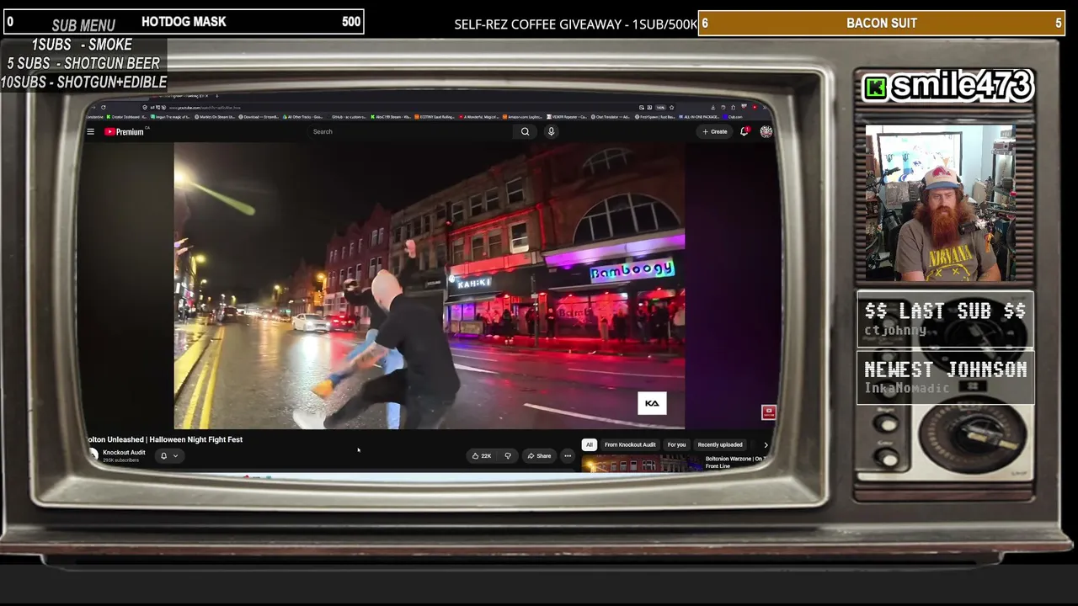Open the Knockout Audit channel name link
The width and height of the screenshot is (1078, 606).
click(x=124, y=453)
